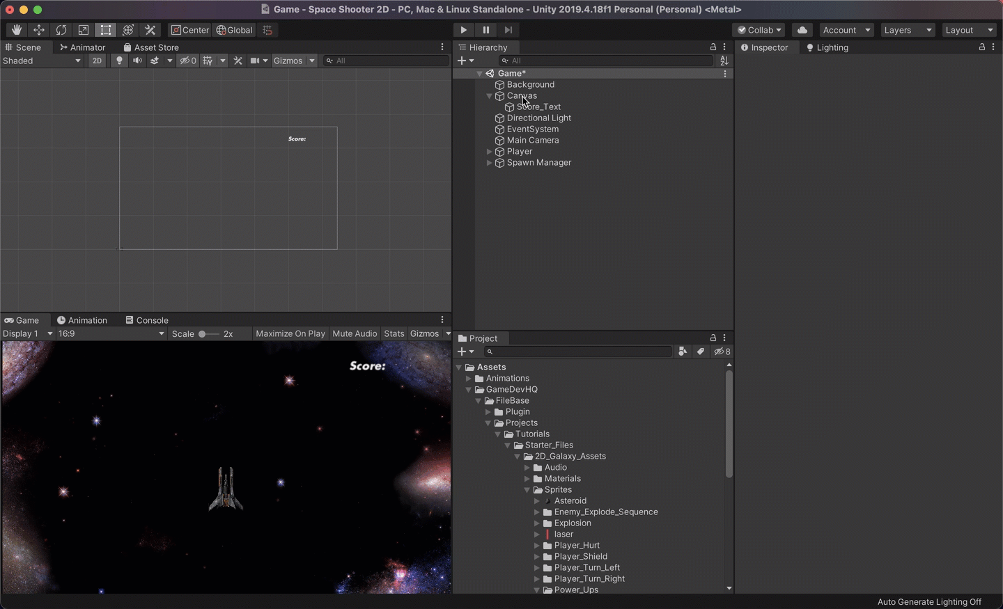This screenshot has height=609, width=1003.
Task: Open Account dropdown
Action: [846, 30]
